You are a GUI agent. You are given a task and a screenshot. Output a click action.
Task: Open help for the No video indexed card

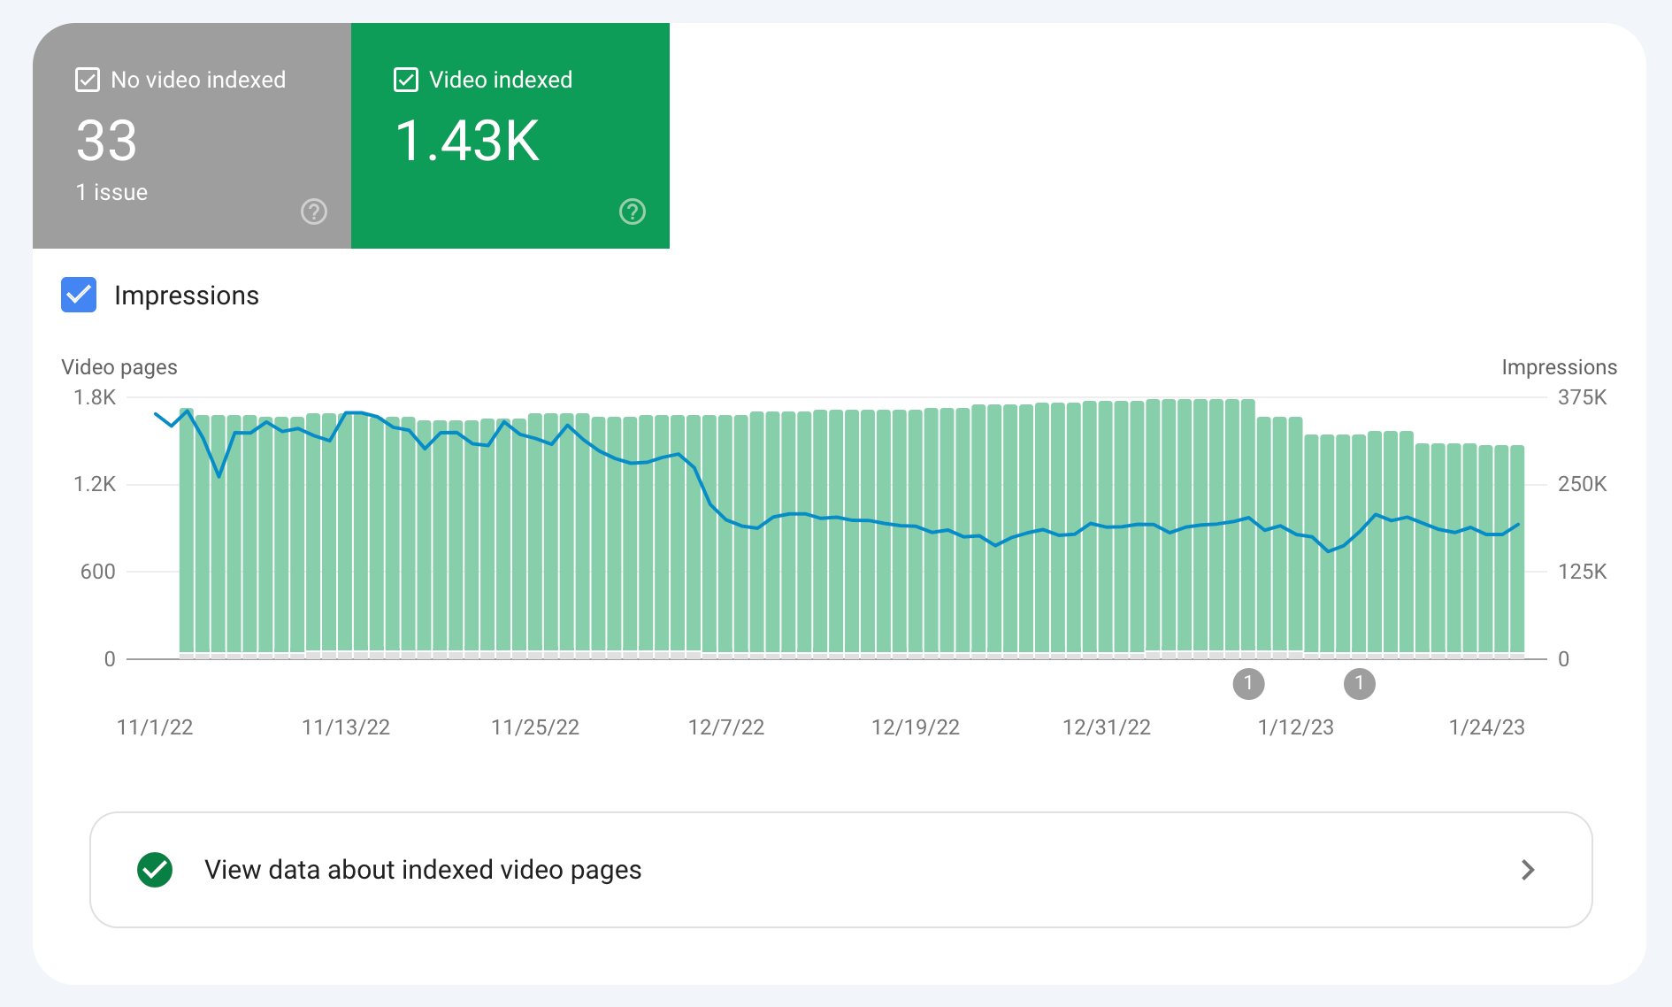click(x=314, y=211)
